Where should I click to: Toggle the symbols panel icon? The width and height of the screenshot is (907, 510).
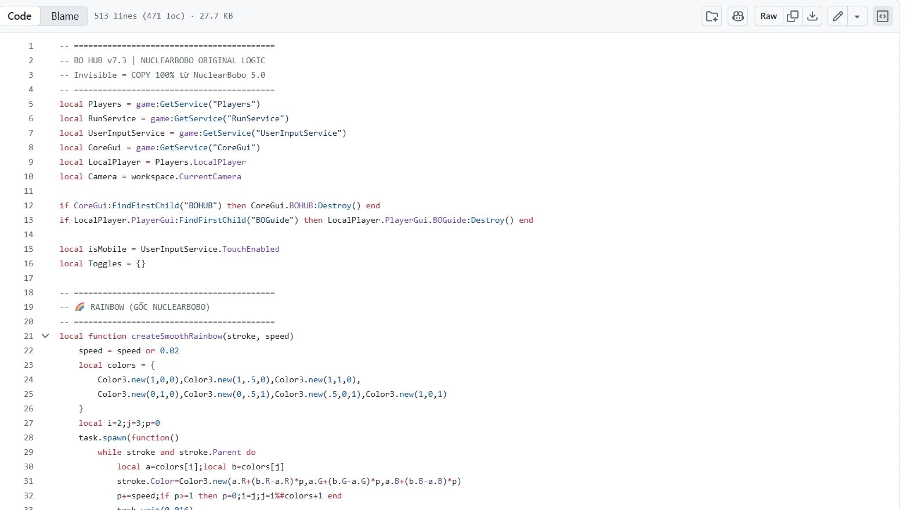[x=883, y=16]
